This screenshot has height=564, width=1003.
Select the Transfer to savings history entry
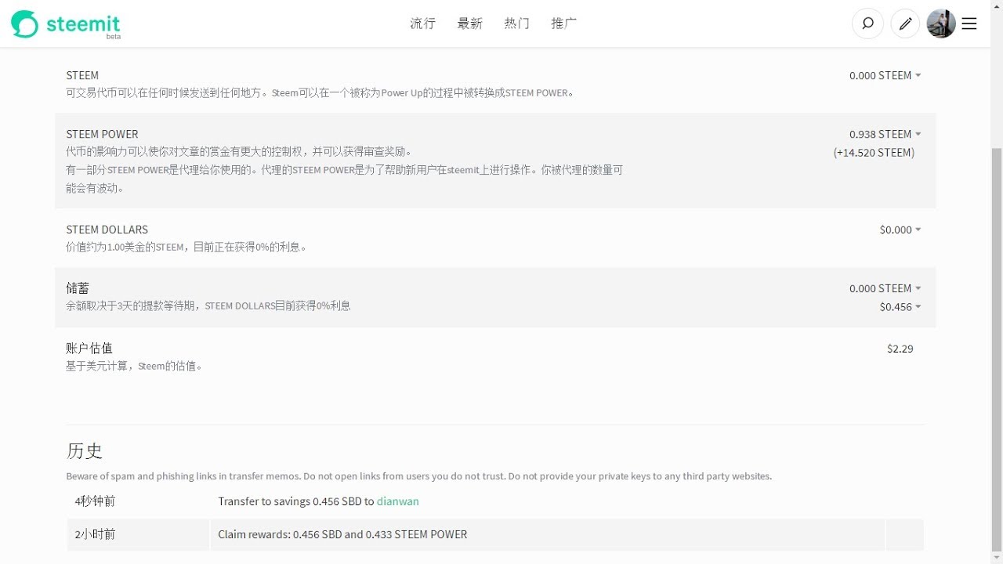318,501
